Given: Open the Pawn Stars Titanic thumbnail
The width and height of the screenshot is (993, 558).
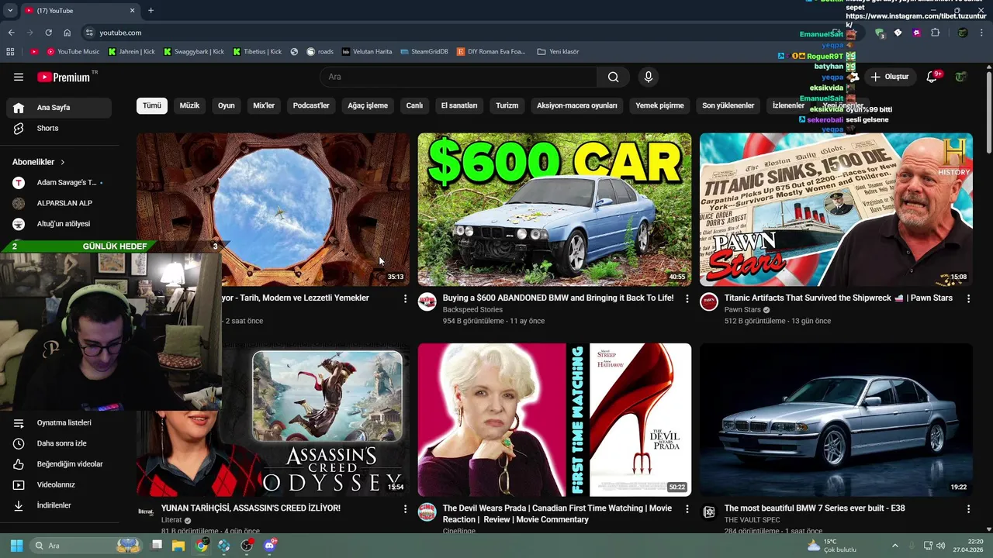Looking at the screenshot, I should [836, 209].
